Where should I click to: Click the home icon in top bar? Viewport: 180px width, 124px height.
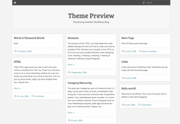coord(15,3)
